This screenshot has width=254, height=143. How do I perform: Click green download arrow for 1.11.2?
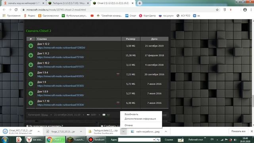[x=31, y=55]
